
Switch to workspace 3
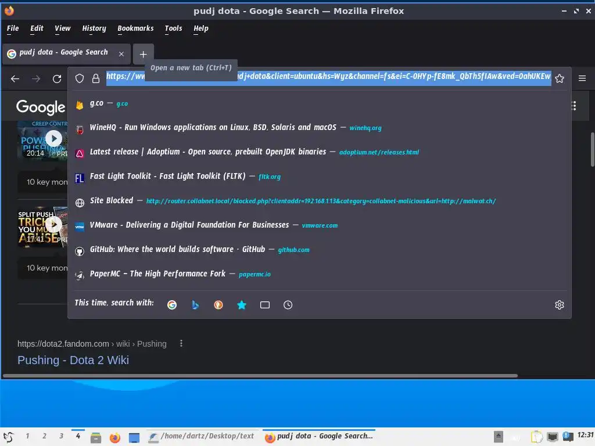tap(61, 436)
